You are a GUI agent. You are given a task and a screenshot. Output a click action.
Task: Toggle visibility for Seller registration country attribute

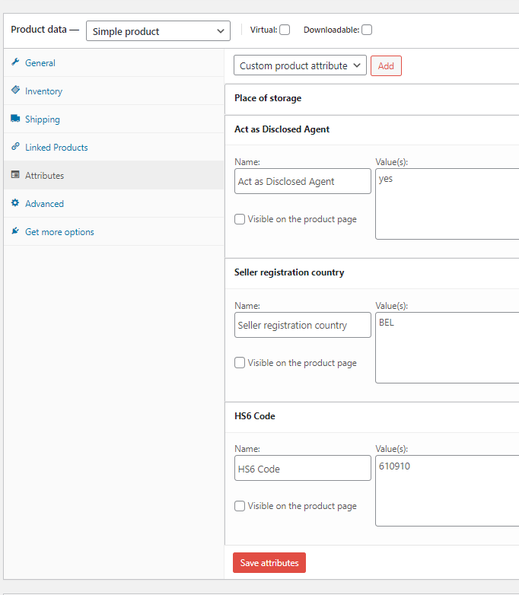240,363
